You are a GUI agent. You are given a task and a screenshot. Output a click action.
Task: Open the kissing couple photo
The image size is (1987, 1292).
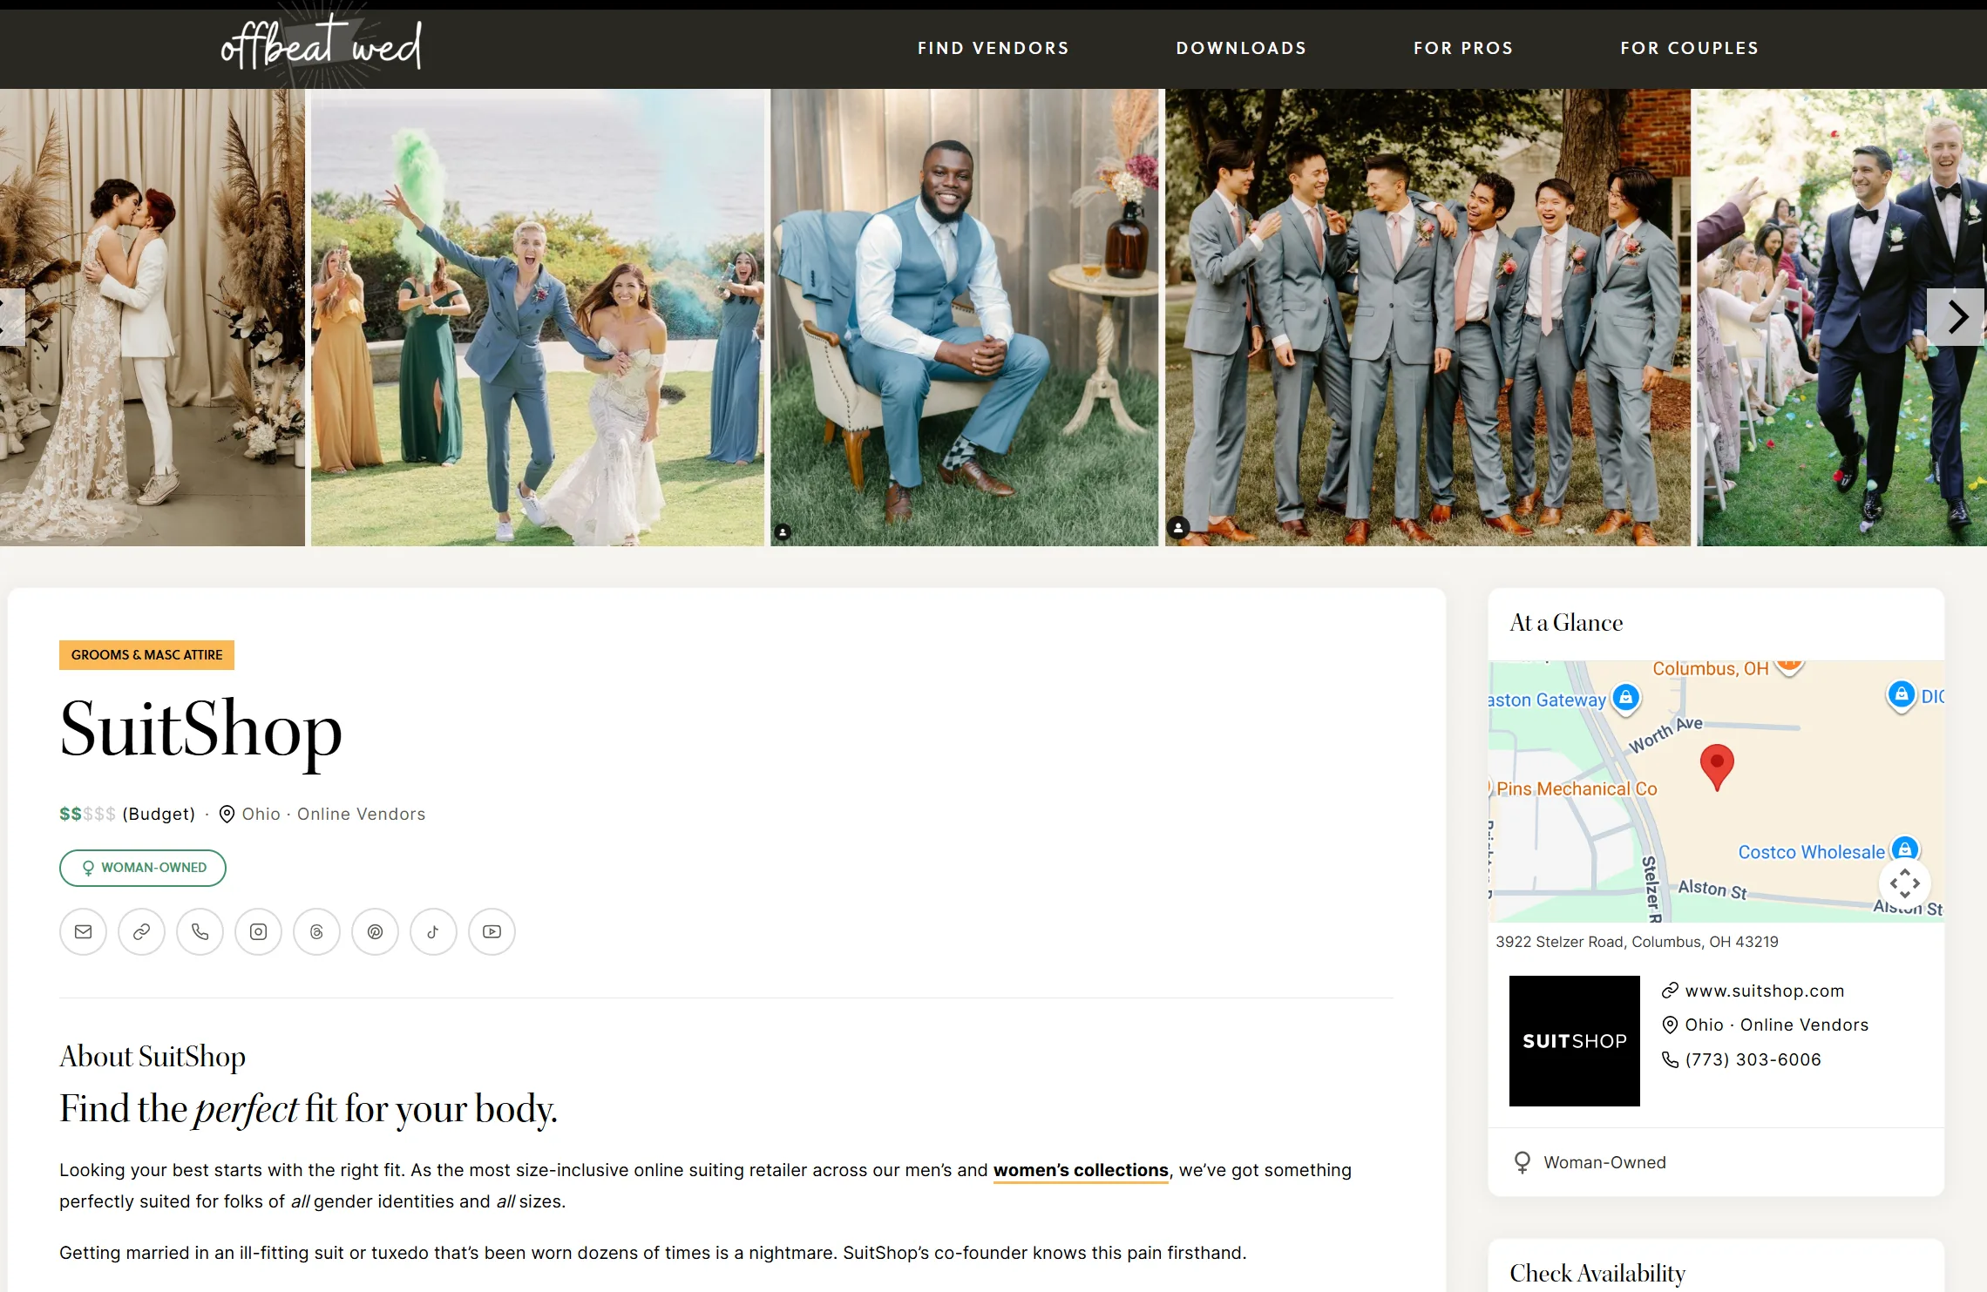pyautogui.click(x=153, y=317)
